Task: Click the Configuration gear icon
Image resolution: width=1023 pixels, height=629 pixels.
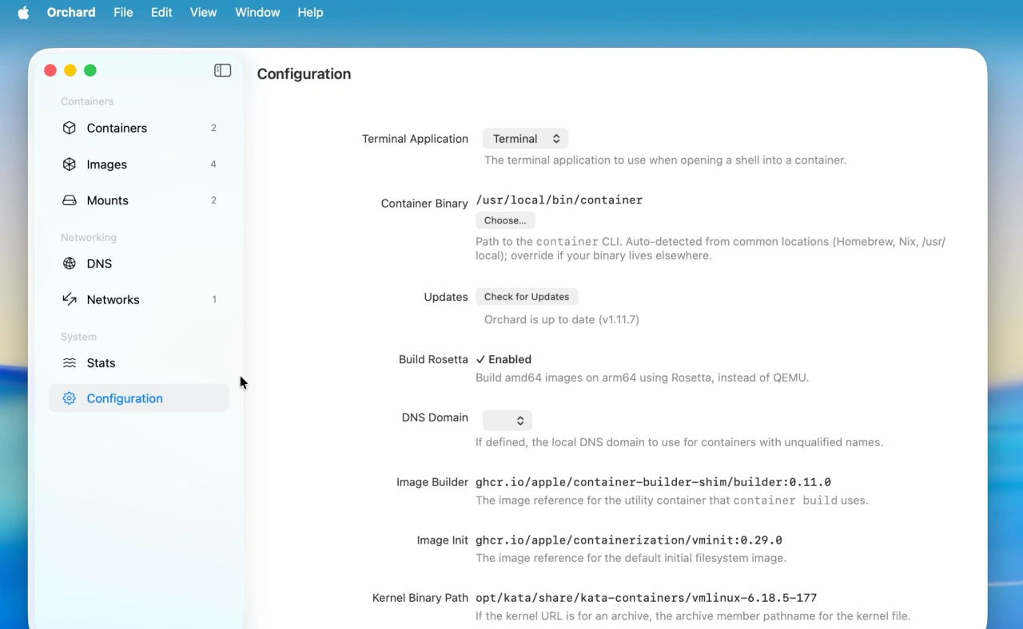Action: (70, 398)
